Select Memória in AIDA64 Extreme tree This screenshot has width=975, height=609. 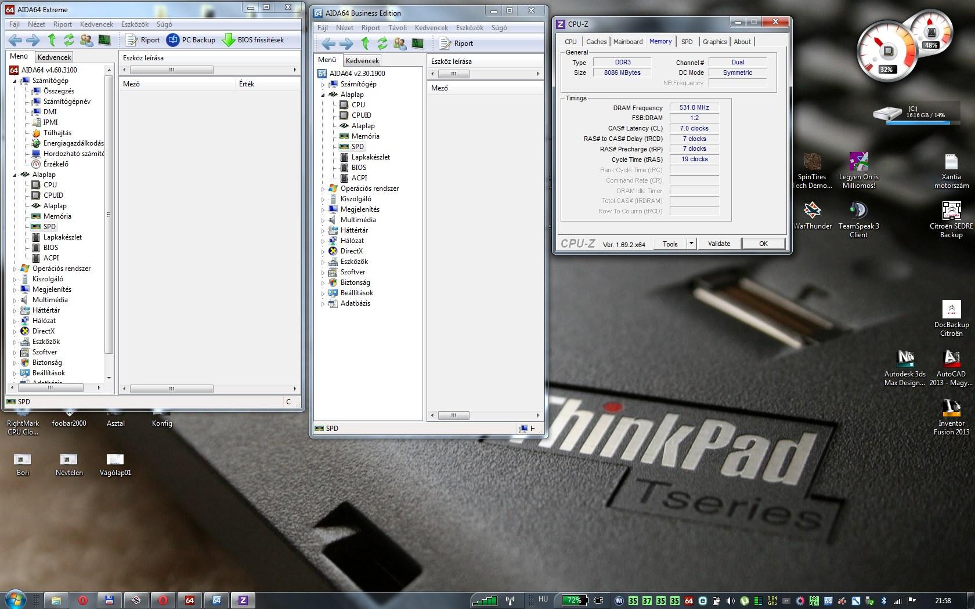[57, 216]
